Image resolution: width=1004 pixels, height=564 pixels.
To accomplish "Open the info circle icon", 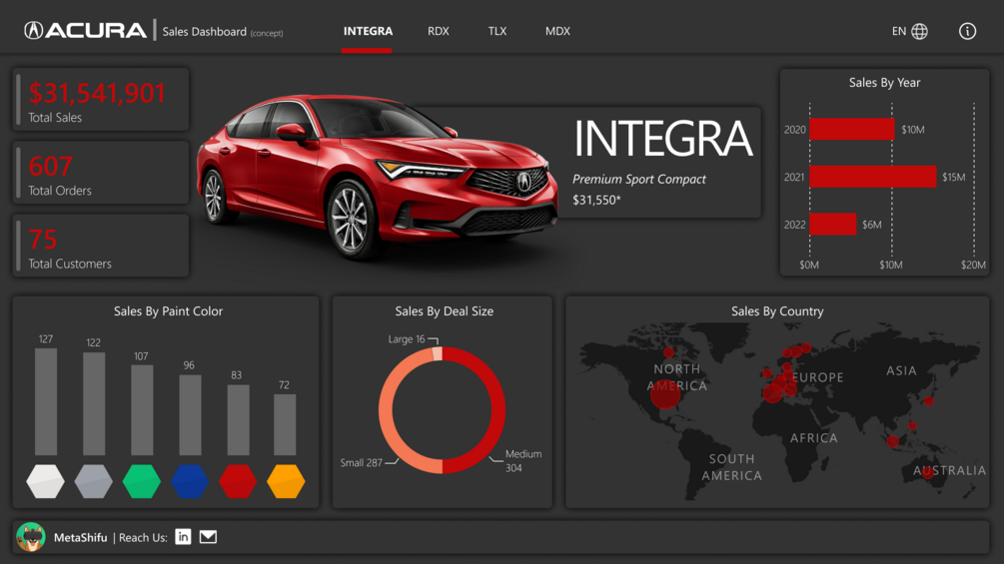I will 967,31.
